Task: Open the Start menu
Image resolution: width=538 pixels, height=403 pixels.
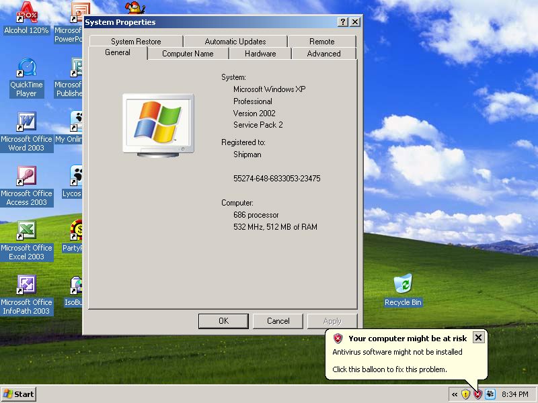Action: pos(19,394)
